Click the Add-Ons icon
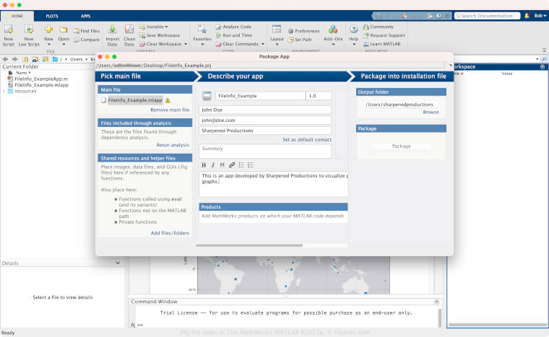This screenshot has width=549, height=337. point(333,30)
